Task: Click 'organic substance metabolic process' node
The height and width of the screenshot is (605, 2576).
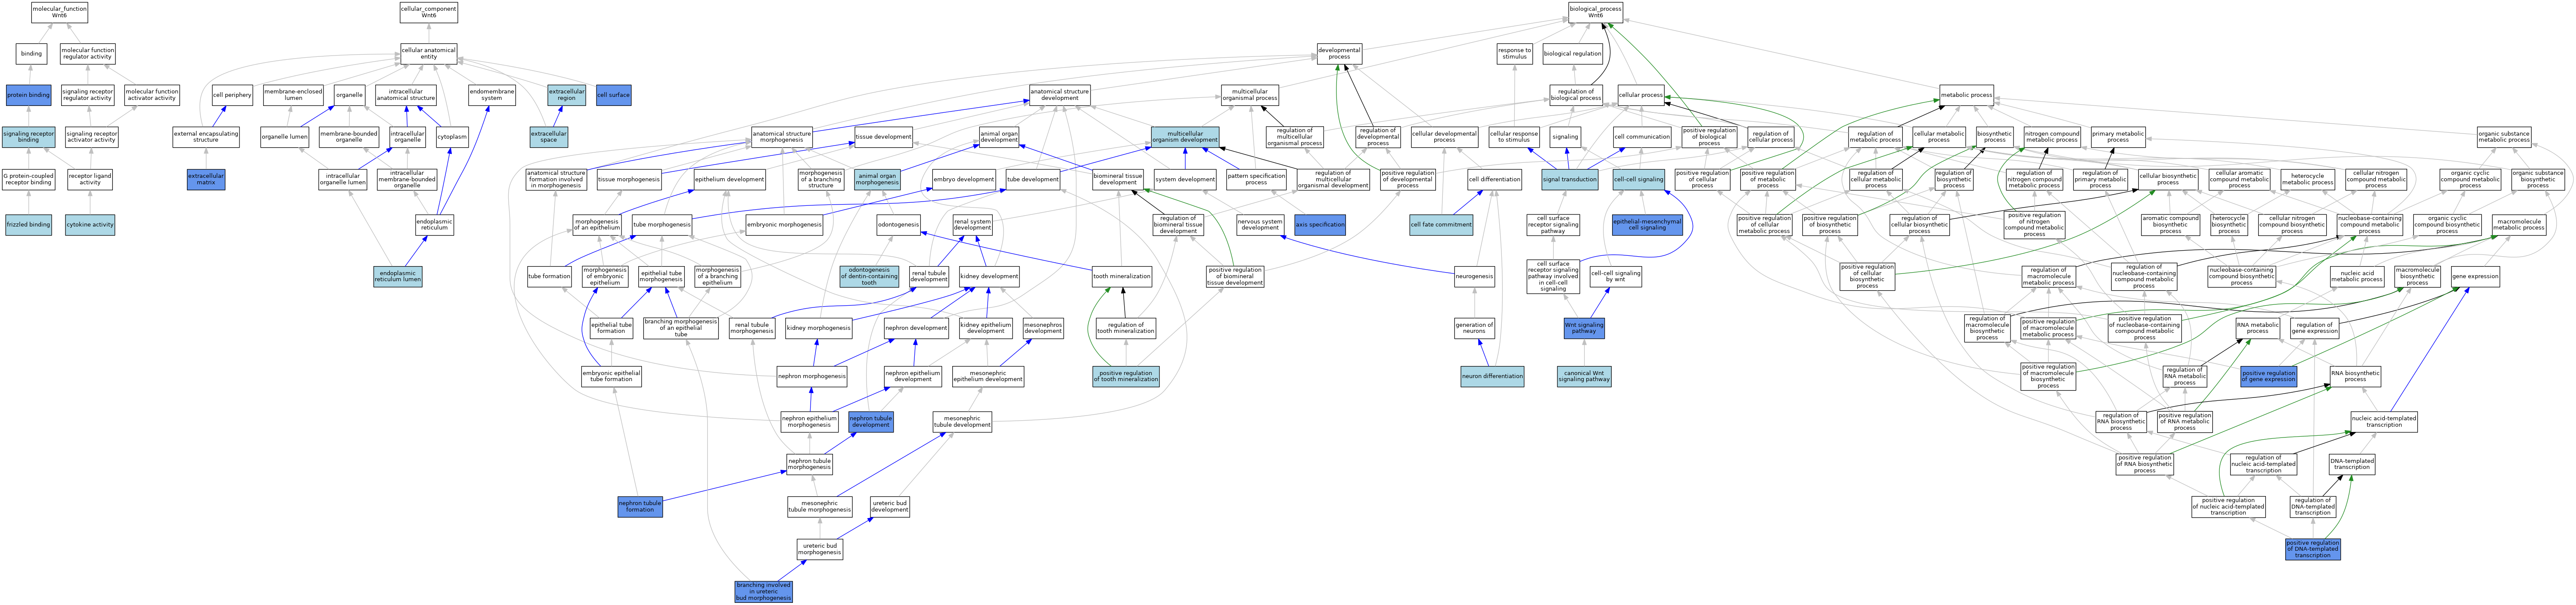Action: pyautogui.click(x=2504, y=137)
